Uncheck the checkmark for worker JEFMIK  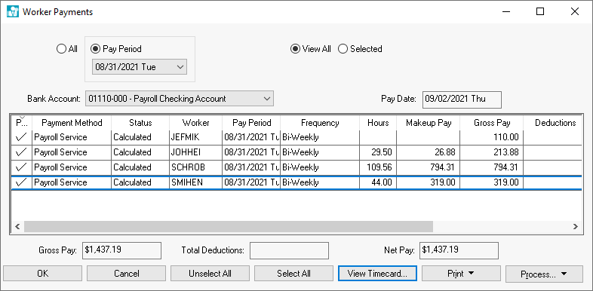pos(22,137)
